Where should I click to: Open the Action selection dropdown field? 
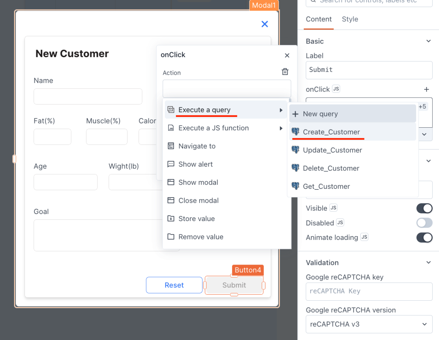click(x=227, y=89)
